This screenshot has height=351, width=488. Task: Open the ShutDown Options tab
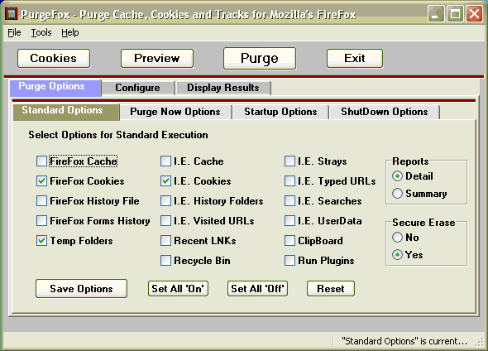click(385, 112)
